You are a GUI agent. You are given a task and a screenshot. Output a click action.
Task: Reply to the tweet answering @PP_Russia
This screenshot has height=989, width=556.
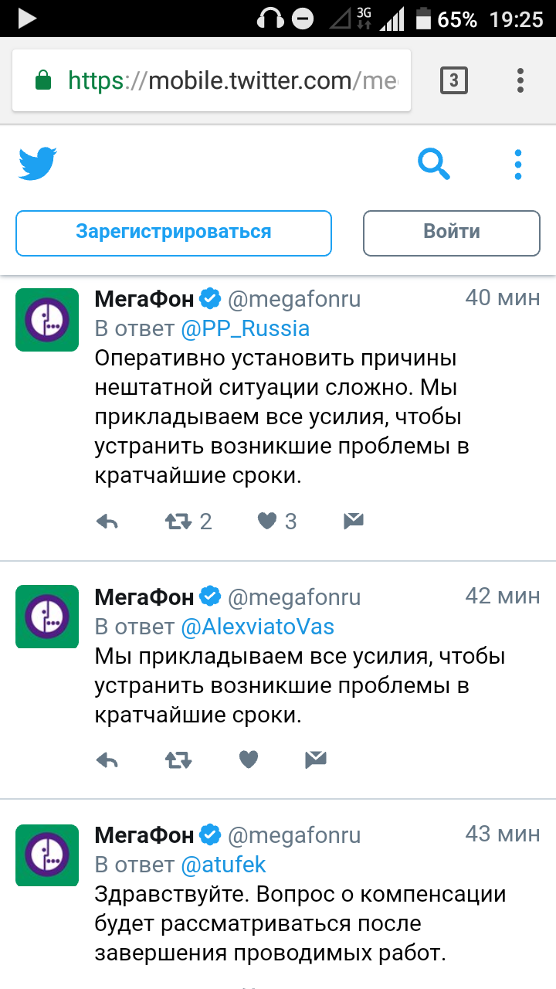click(x=107, y=522)
